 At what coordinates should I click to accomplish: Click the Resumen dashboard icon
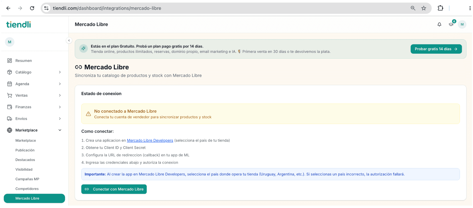click(10, 61)
